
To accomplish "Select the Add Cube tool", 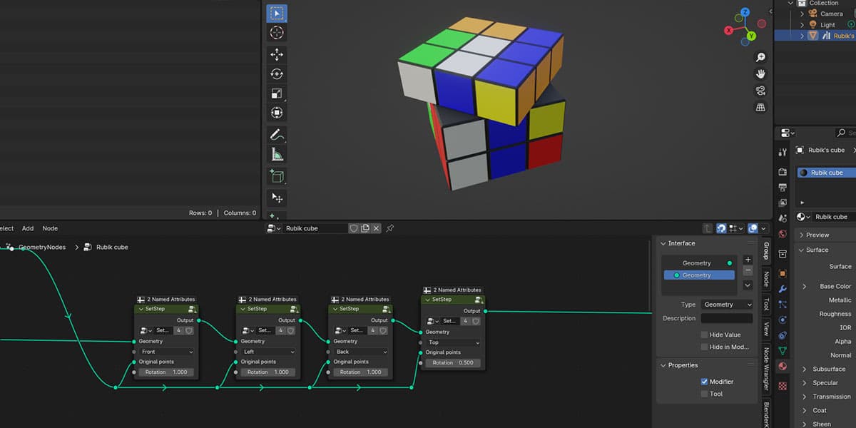I will [x=277, y=176].
